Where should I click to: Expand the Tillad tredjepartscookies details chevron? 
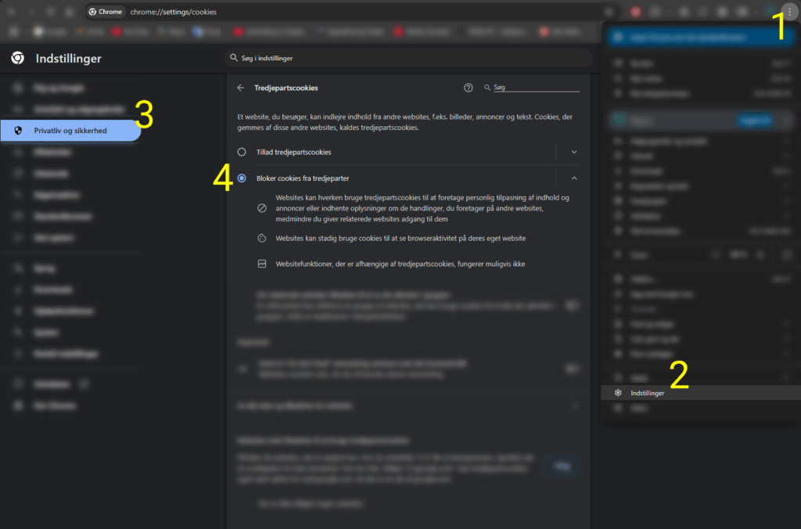pos(574,152)
